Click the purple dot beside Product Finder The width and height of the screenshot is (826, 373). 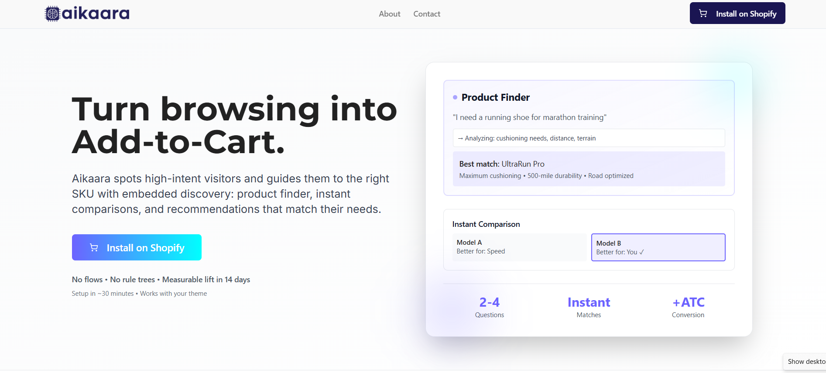pyautogui.click(x=455, y=97)
